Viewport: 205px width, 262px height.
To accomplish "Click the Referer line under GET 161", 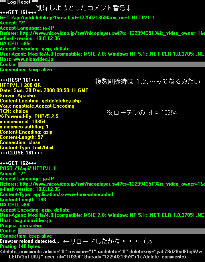I will (x=102, y=33).
